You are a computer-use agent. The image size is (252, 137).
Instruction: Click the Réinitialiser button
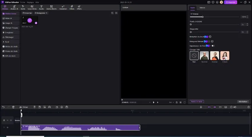(x=243, y=101)
